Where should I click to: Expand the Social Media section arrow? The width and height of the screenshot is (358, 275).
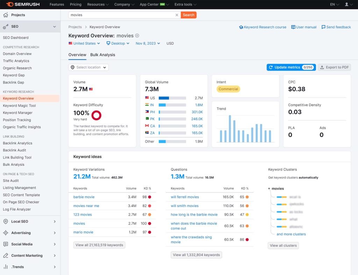[55, 244]
